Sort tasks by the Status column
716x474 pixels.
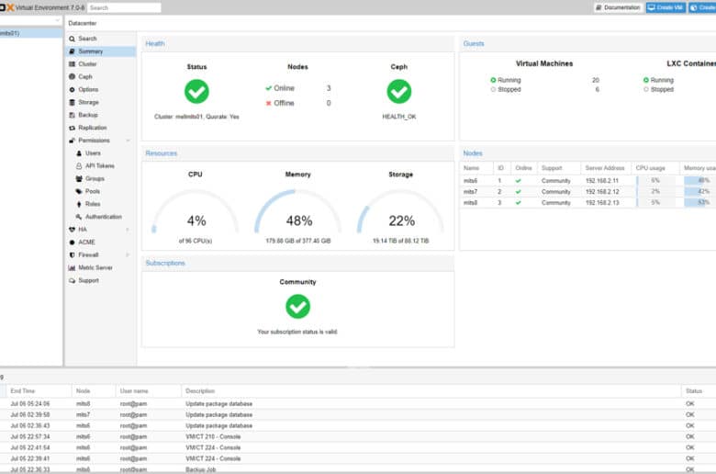[699, 391]
